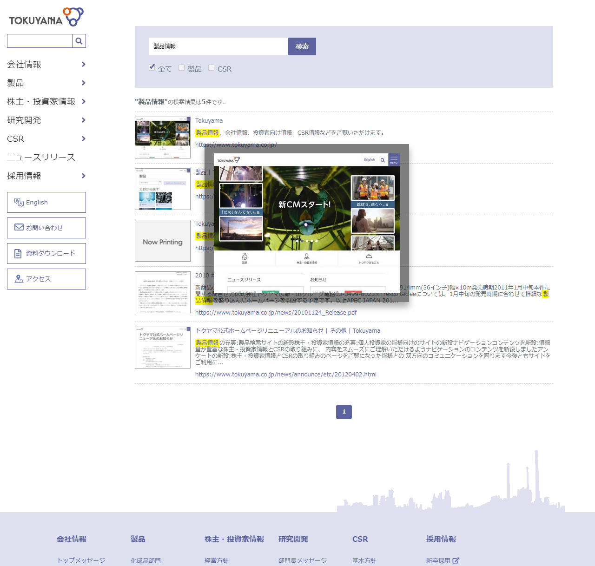595x566 pixels.
Task: Open CSR in the sidebar menu
Action: (15, 138)
